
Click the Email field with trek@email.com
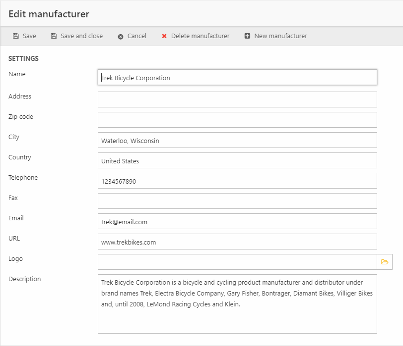(x=237, y=221)
